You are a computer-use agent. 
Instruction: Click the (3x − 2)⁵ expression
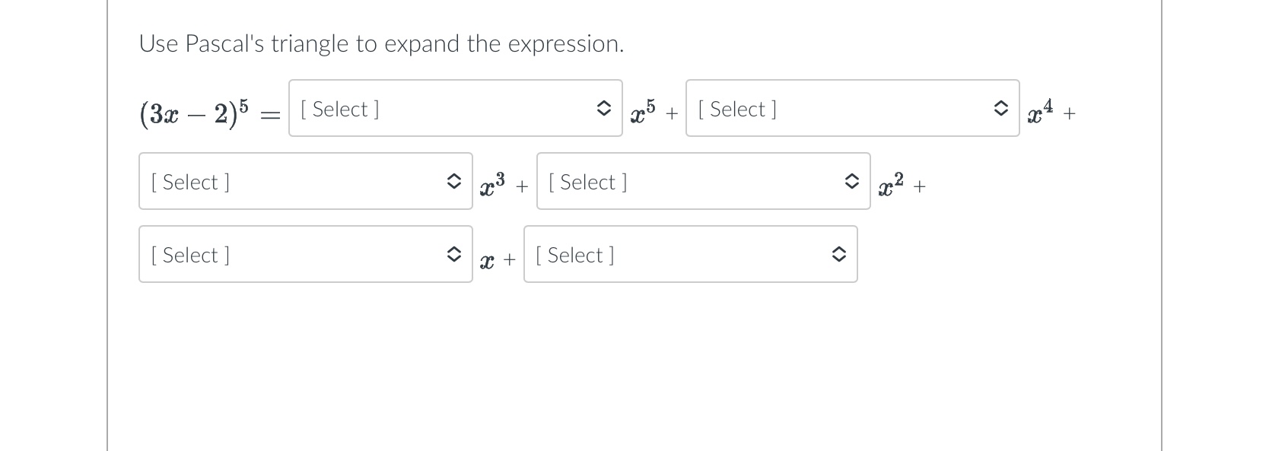(194, 113)
